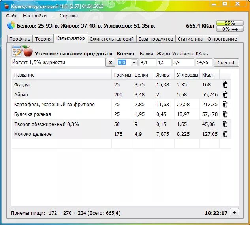This screenshot has width=250, height=225.
Task: Click the Съесть! button
Action: (x=226, y=62)
